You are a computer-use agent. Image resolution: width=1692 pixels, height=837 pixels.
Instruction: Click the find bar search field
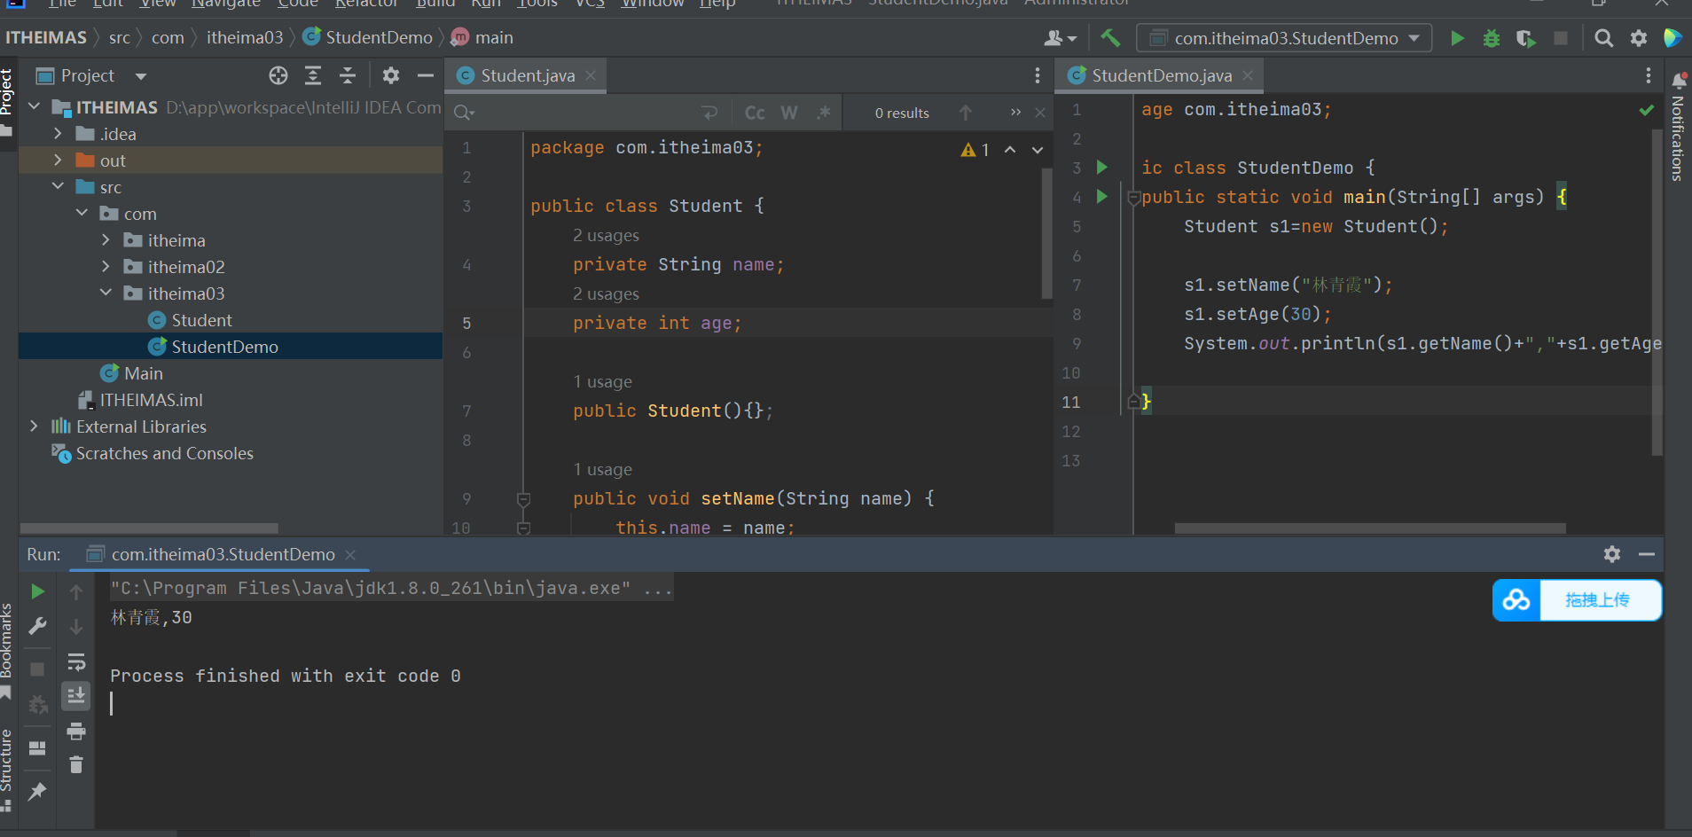[x=585, y=113]
